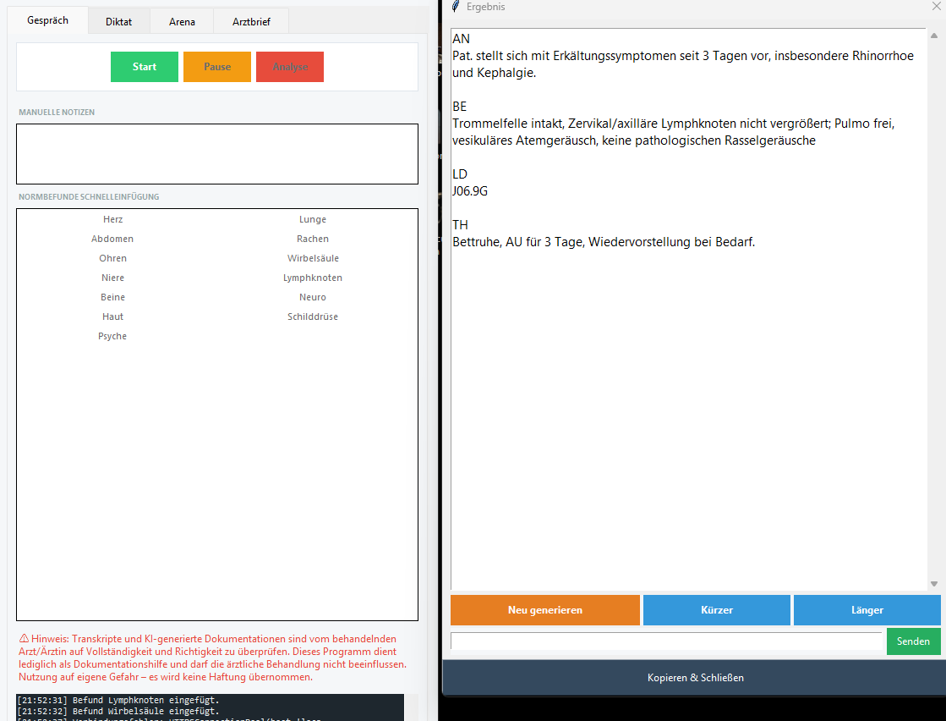
Task: Insert the Psyche normal finding
Action: pos(112,336)
